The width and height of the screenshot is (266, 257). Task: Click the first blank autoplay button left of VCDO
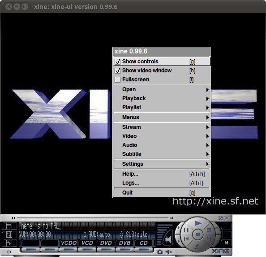pos(30,243)
